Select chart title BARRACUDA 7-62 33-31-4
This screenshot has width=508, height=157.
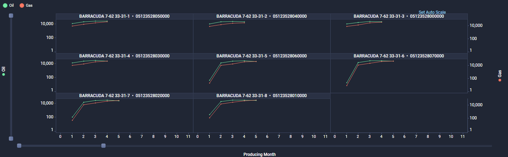tap(124, 56)
